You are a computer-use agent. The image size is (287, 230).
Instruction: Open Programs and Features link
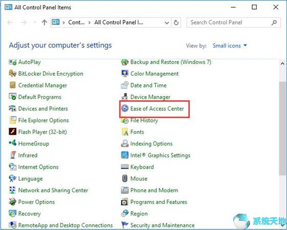[158, 202]
